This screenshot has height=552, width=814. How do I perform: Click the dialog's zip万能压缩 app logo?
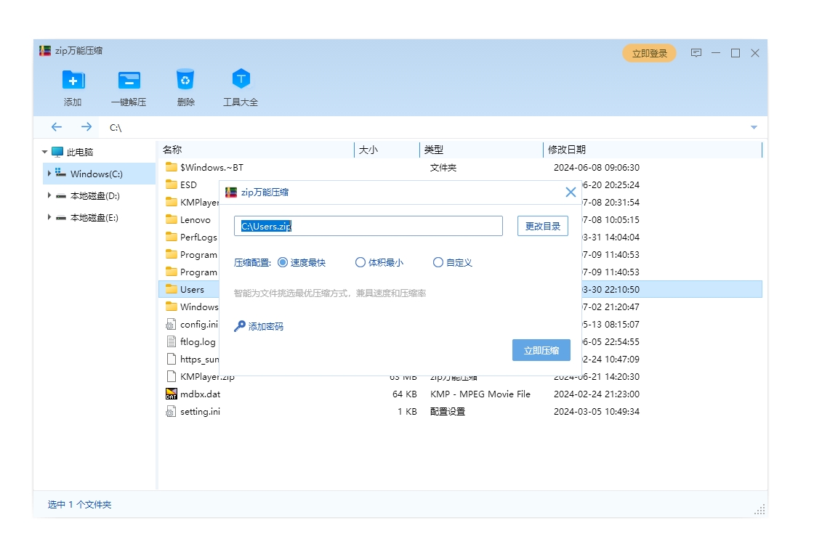pos(231,192)
